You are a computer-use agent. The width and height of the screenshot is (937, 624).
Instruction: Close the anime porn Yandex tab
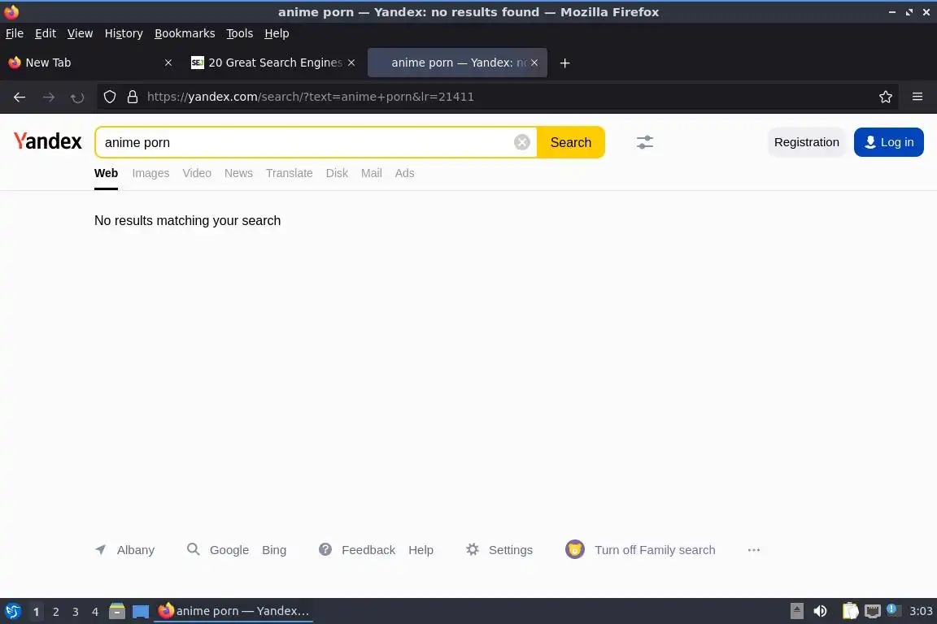coord(534,63)
